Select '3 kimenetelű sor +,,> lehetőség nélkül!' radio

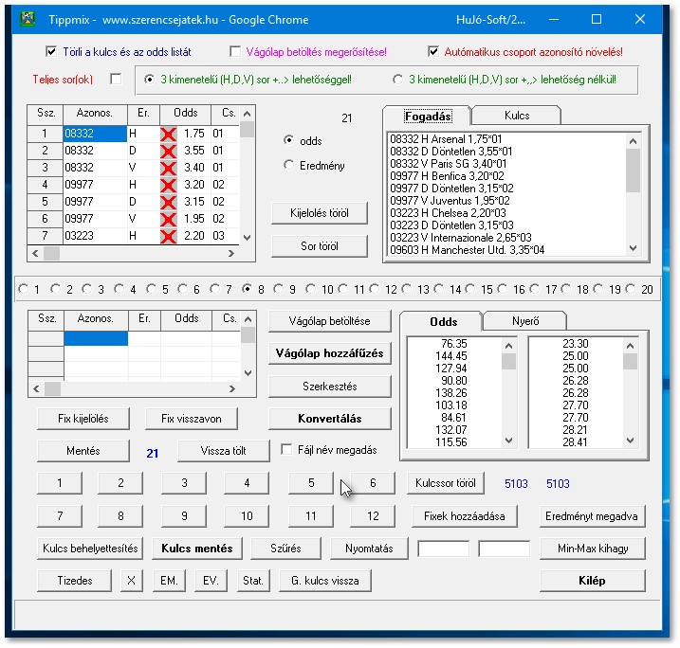[x=397, y=80]
